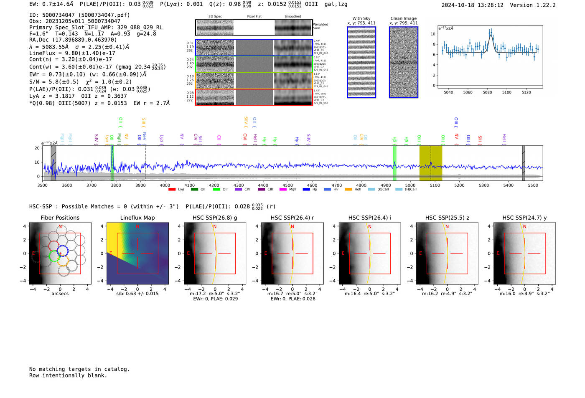The height and width of the screenshot is (398, 585).
Task: Click the 'Row intentionally blank.' text
Action: click(x=68, y=375)
